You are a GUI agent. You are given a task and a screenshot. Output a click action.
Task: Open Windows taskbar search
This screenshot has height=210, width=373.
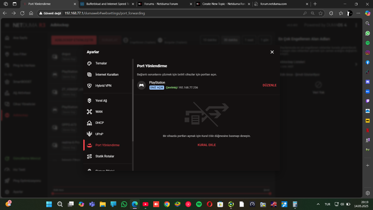(60, 204)
